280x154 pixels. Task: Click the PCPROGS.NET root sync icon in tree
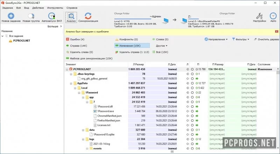pos(71,69)
